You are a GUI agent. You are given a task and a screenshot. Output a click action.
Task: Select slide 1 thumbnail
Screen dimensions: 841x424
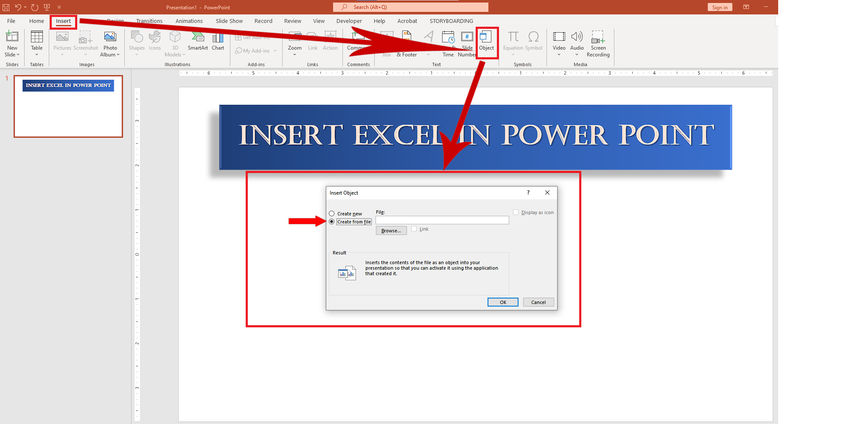(x=68, y=106)
